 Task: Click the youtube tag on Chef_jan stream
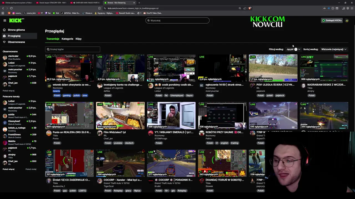[x=118, y=143]
